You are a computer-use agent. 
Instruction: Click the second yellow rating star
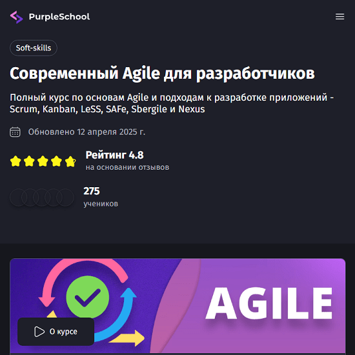29,161
